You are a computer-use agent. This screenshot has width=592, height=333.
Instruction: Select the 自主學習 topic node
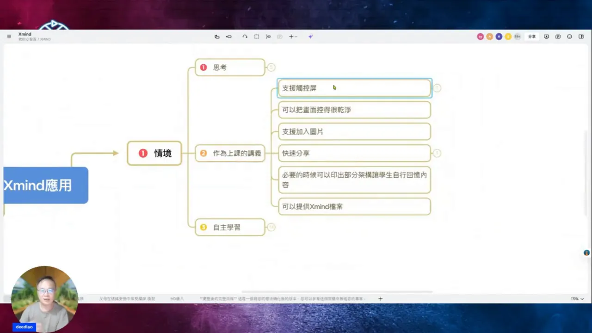(230, 227)
